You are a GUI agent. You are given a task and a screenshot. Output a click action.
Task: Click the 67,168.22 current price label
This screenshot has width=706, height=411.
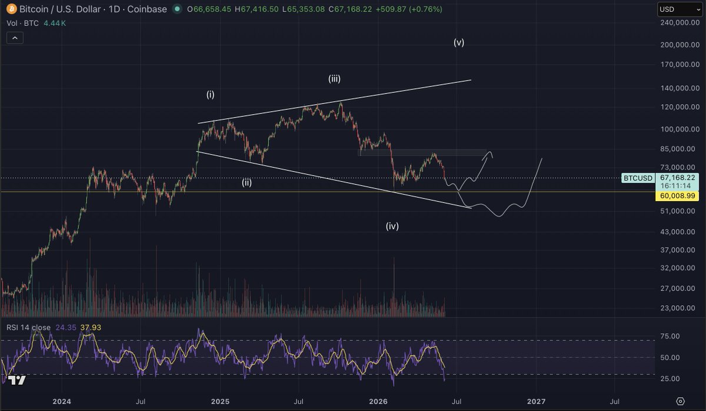point(677,177)
